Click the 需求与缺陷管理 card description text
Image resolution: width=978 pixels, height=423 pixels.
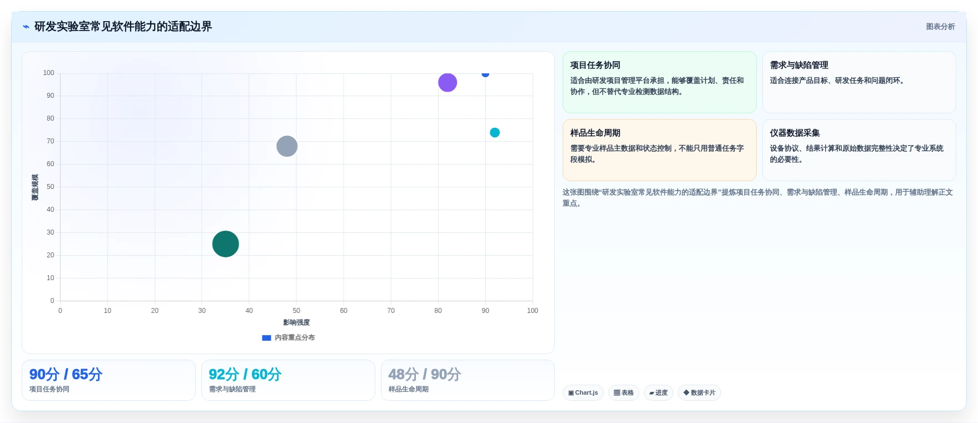click(x=838, y=81)
